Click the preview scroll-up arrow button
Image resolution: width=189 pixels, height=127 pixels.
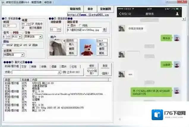pos(183,19)
